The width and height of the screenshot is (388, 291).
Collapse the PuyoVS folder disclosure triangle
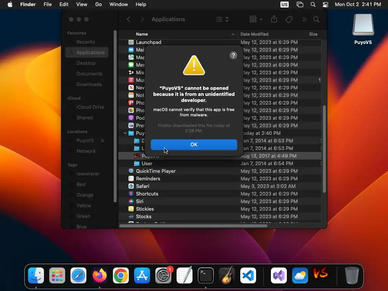(125, 133)
